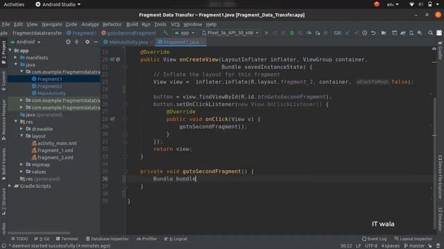Select the Fragment1.java editor tab
This screenshot has height=249, width=444.
180,42
